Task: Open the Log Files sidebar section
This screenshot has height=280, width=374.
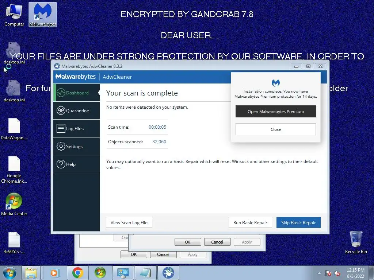Action: point(77,128)
